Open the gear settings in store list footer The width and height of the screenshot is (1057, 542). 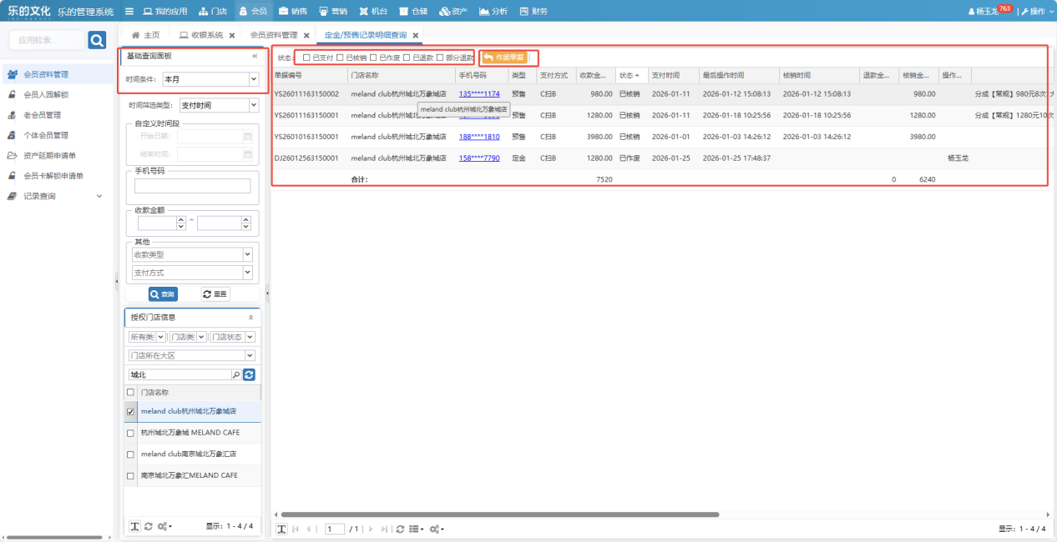pos(164,526)
